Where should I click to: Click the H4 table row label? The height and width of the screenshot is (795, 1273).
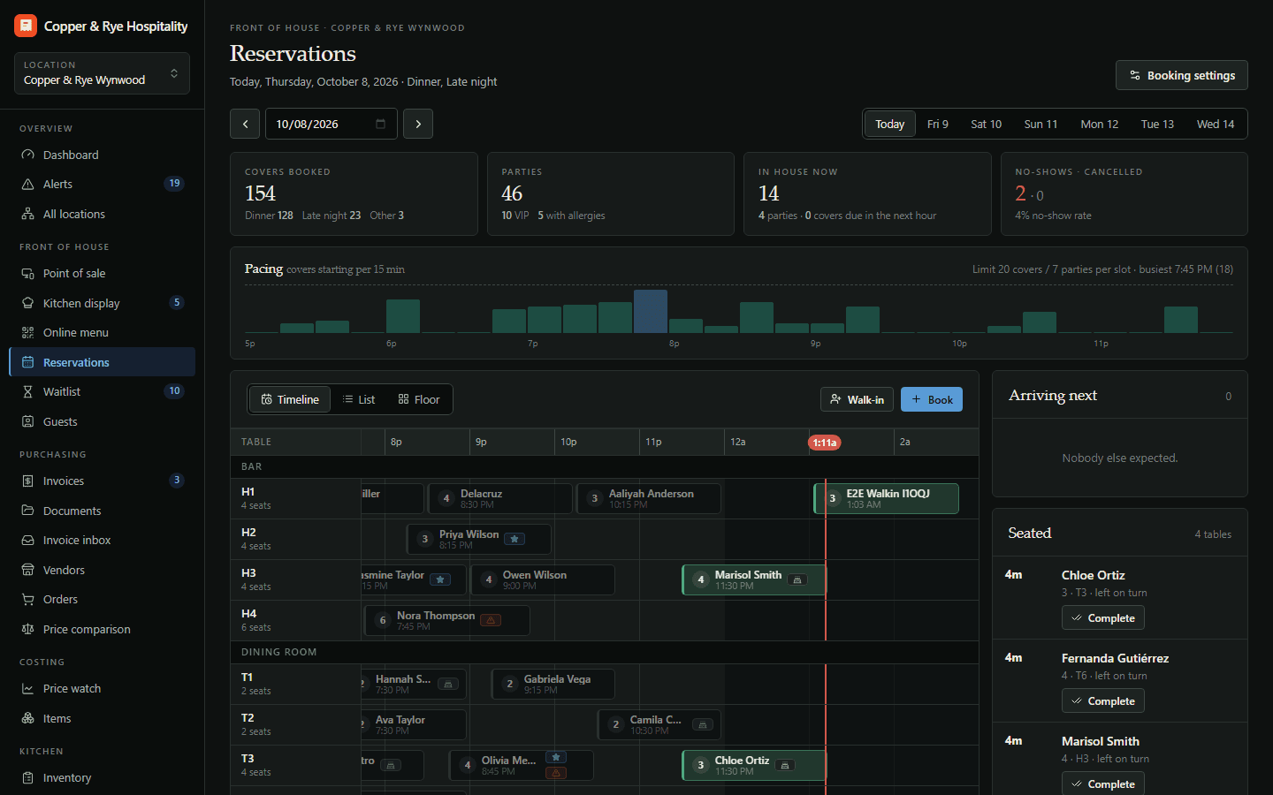point(296,620)
